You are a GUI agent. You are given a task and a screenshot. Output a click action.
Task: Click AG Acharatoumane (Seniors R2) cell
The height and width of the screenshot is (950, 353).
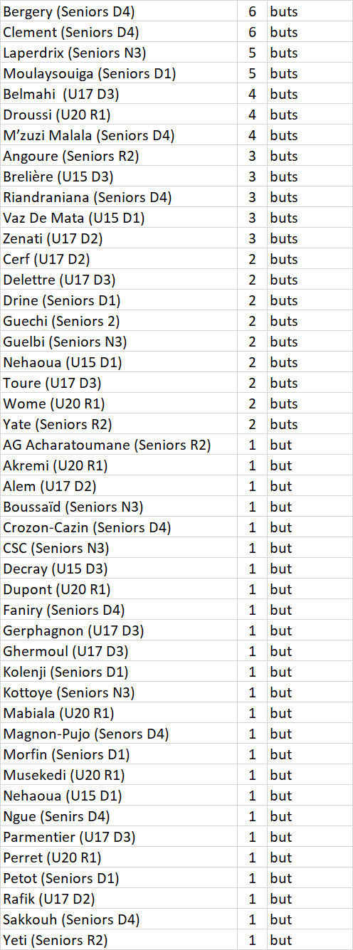tap(119, 445)
